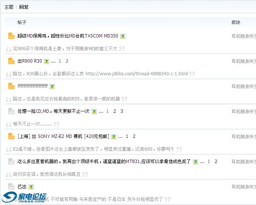Click image icon next to ffffffff thread title
256x205 pixels.
coord(52,87)
